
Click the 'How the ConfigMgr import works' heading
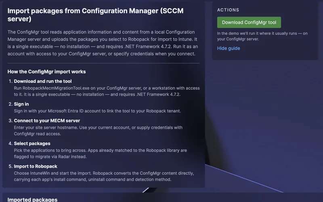coord(46,72)
